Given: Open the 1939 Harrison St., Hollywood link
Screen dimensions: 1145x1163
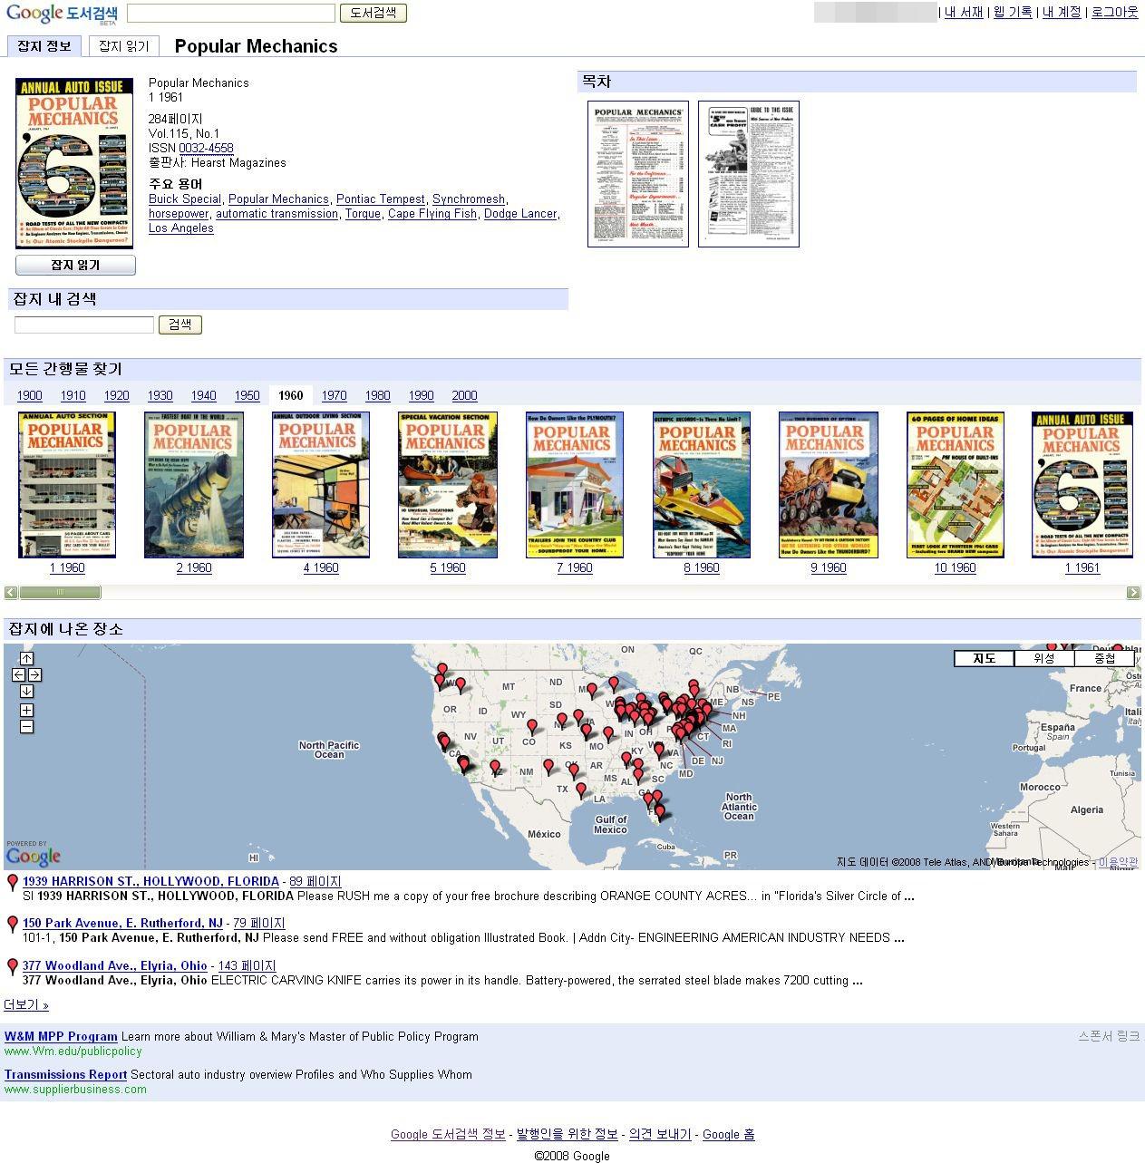Looking at the screenshot, I should [150, 881].
